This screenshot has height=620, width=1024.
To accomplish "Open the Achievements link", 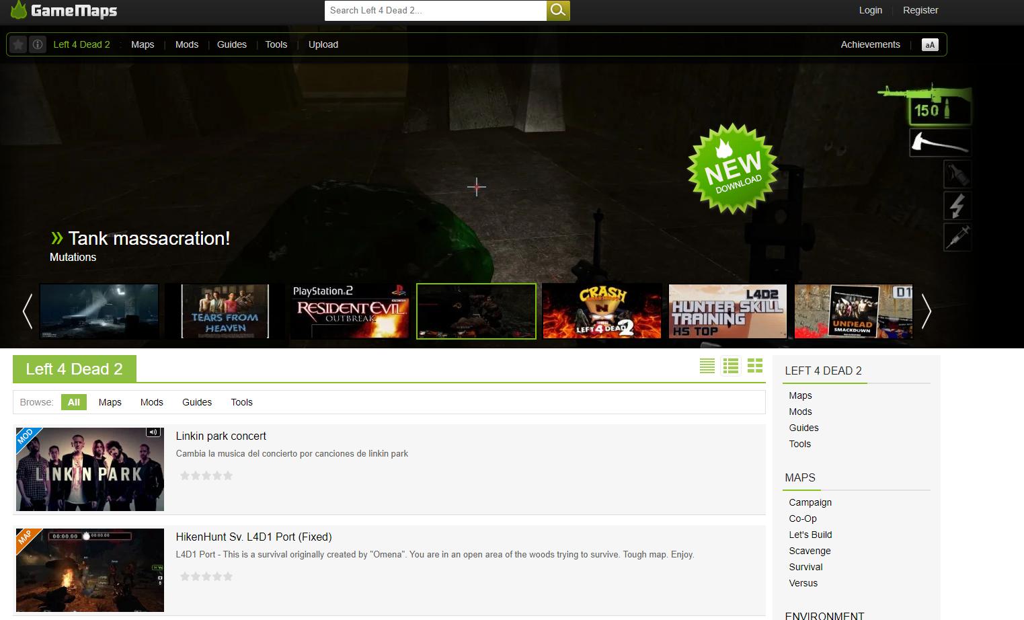I will pyautogui.click(x=870, y=44).
